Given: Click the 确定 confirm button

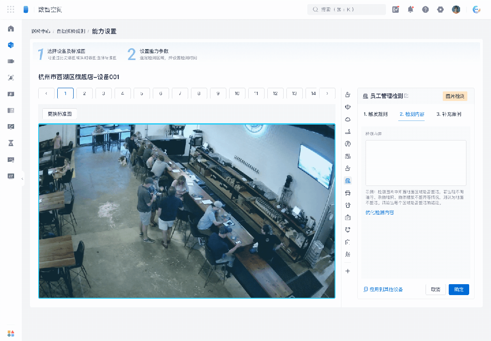Looking at the screenshot, I should point(459,289).
